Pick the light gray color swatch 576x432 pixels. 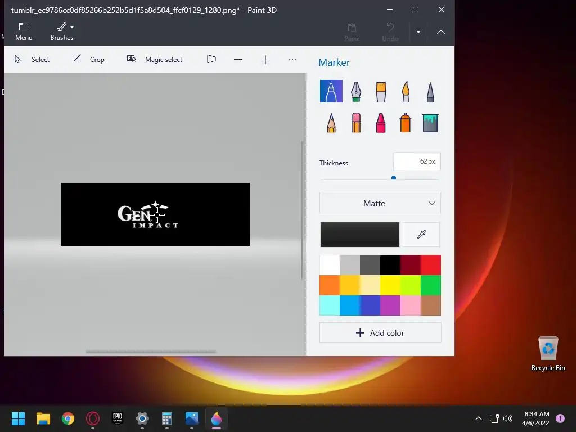click(350, 265)
